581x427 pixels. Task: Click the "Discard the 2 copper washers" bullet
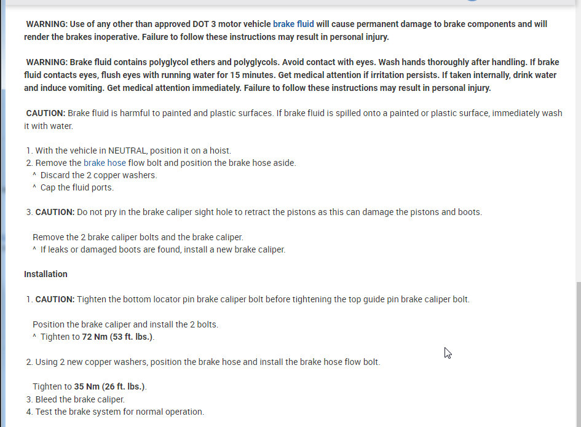98,176
